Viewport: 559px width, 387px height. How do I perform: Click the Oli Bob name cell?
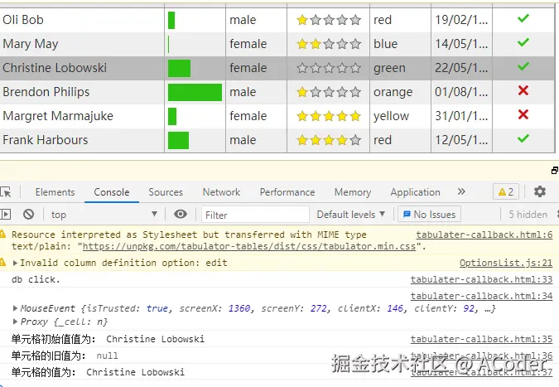(x=82, y=20)
